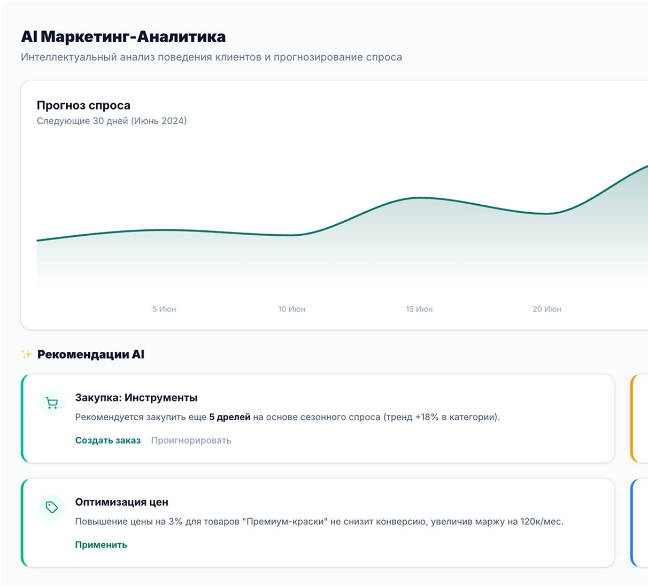This screenshot has width=648, height=587.
Task: Select the 10 Июн axis label
Action: (x=292, y=309)
